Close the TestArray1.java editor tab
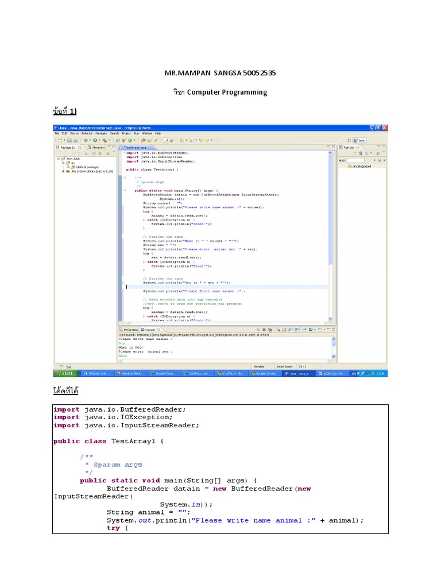Viewport: 441px width, 588px height. 150,148
